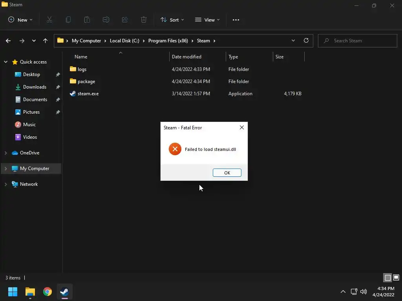Click the package folder icon
This screenshot has width=402, height=301.
73,81
